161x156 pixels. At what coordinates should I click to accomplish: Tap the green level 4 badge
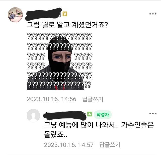coord(90,114)
